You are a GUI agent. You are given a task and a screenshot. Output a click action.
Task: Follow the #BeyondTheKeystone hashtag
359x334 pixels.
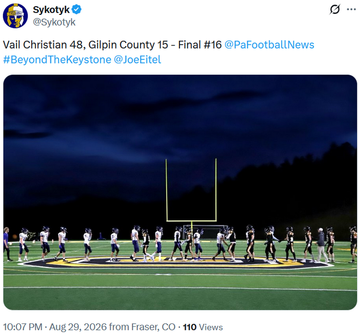(x=57, y=60)
